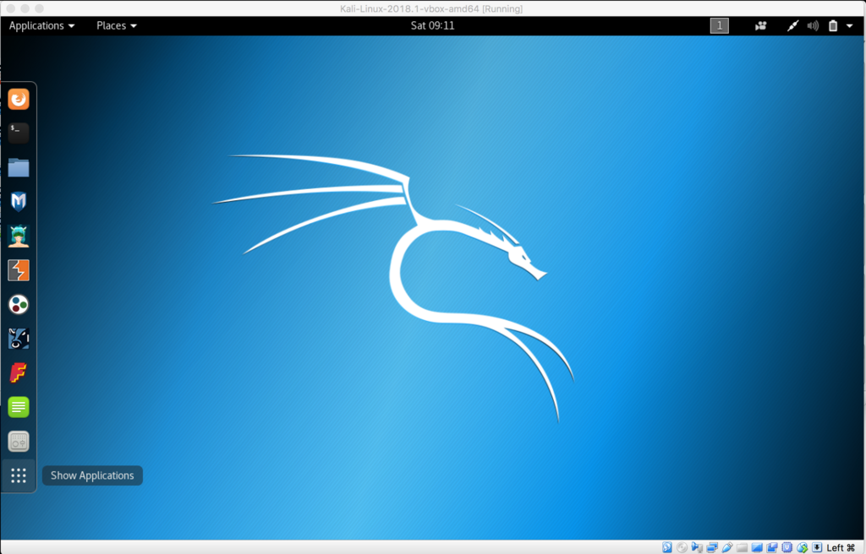Launch Armitage from the dock
This screenshot has height=554, width=866.
[19, 236]
